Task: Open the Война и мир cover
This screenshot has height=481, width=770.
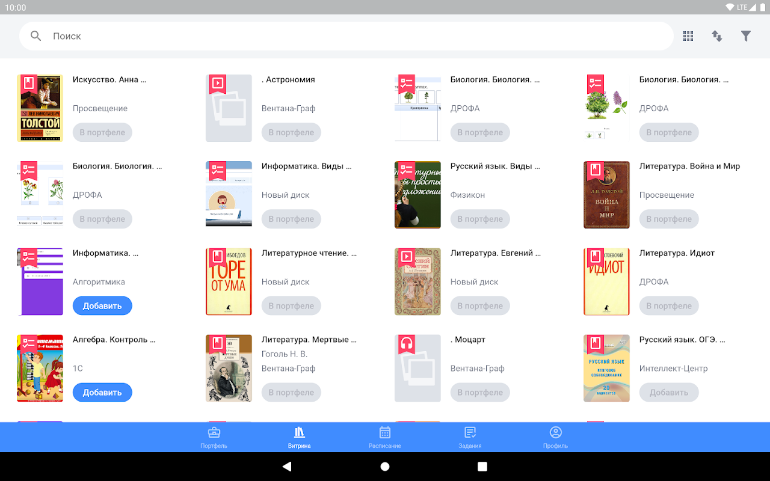Action: (606, 195)
